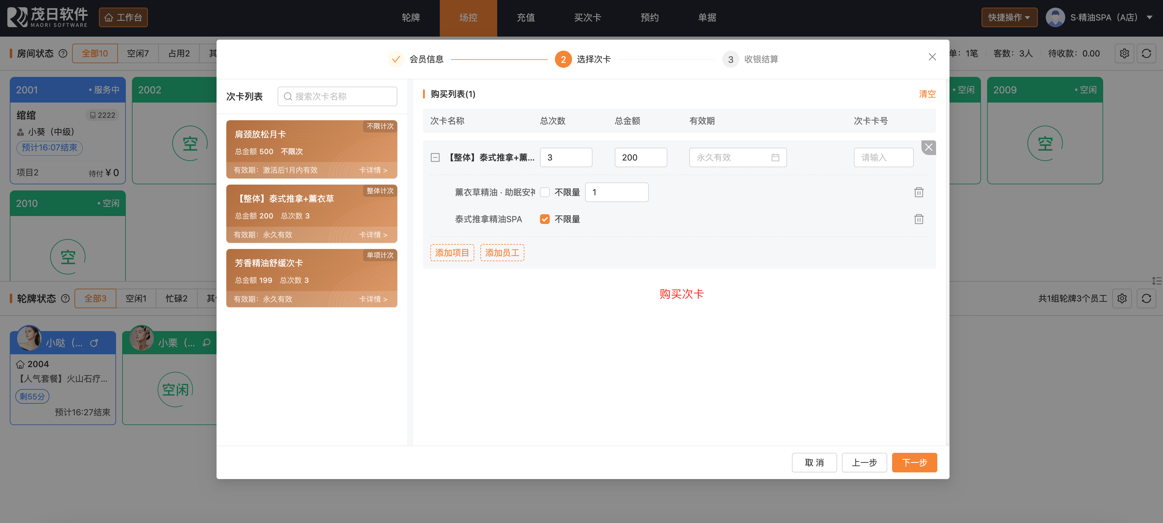Switch to the 充值 top tab
Image resolution: width=1163 pixels, height=523 pixels.
click(526, 18)
